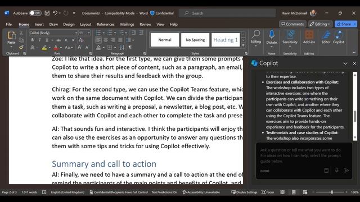The height and width of the screenshot is (202, 360).
Task: Click Display Settings in status bar
Action: point(244,192)
